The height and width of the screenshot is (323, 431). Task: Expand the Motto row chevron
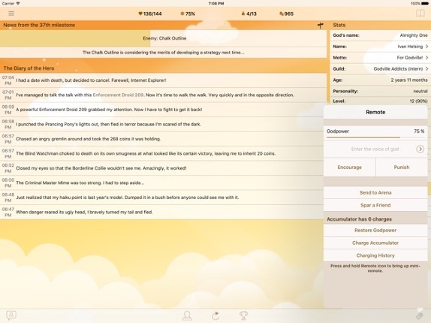click(427, 57)
